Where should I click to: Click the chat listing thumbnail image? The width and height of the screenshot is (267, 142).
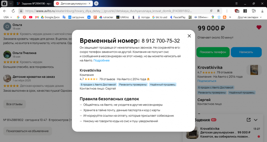tap(192, 133)
